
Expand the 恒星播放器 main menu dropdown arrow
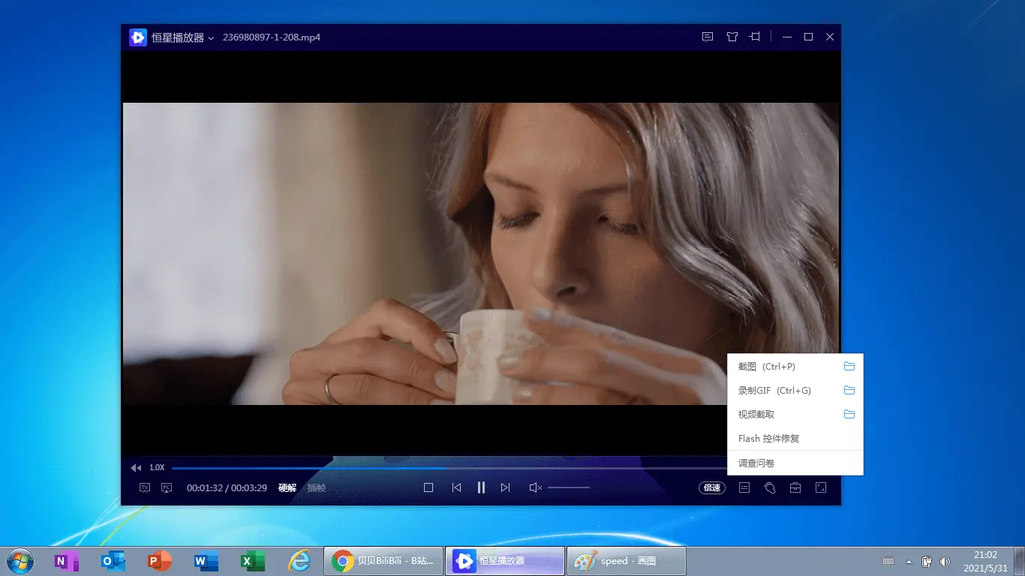click(x=211, y=38)
